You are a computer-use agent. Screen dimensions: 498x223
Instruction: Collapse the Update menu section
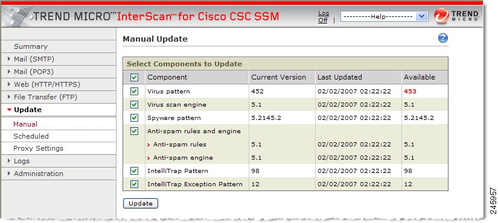point(58,110)
